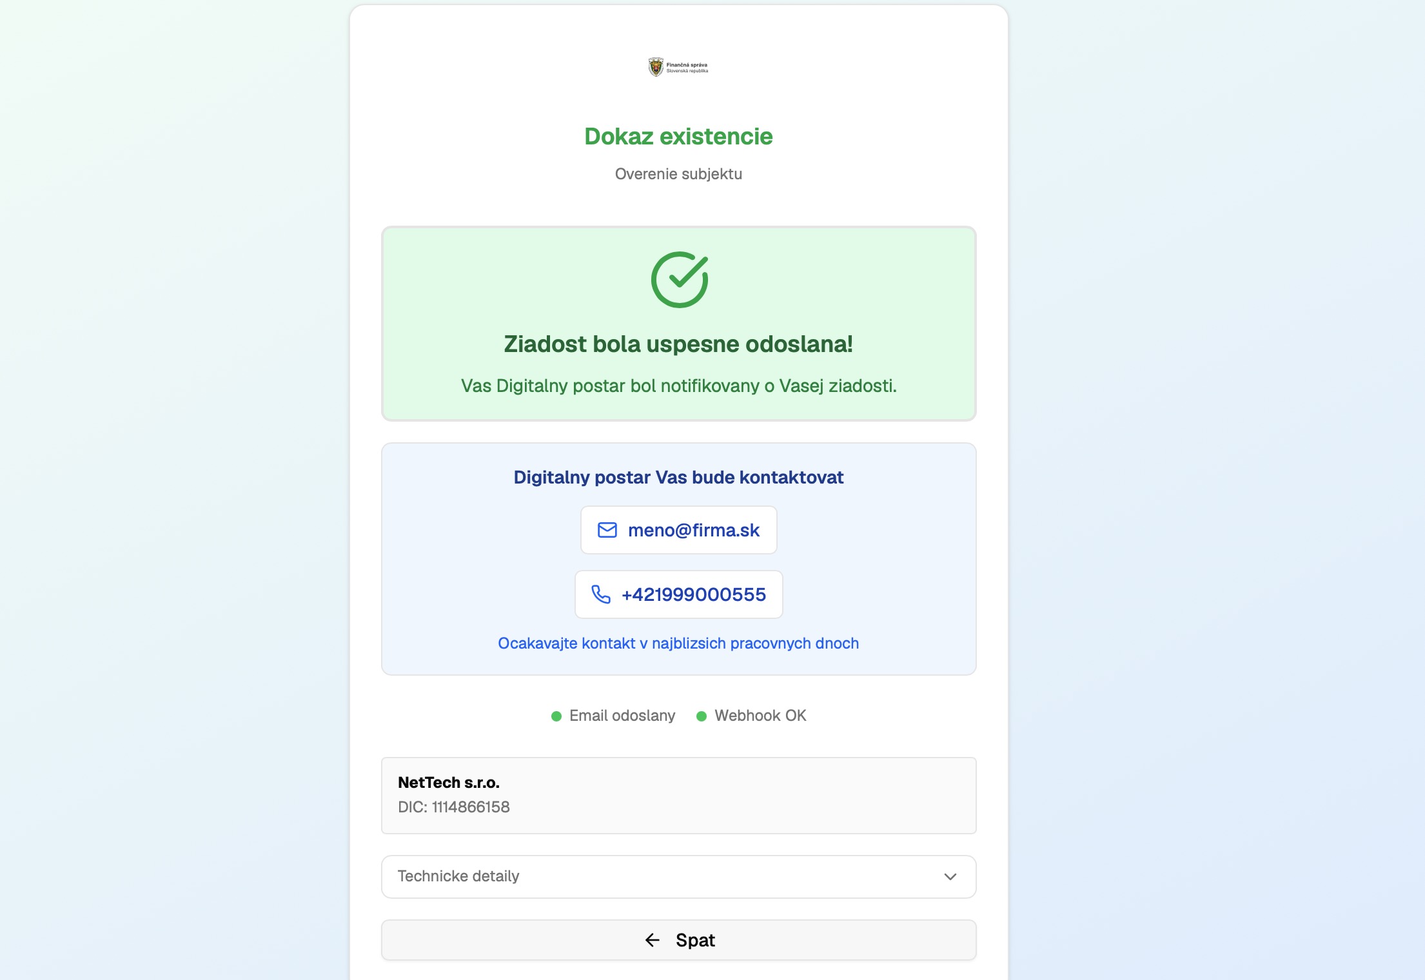Click the chevron on Technicke detaily
Screen dimensions: 1425x980
950,877
